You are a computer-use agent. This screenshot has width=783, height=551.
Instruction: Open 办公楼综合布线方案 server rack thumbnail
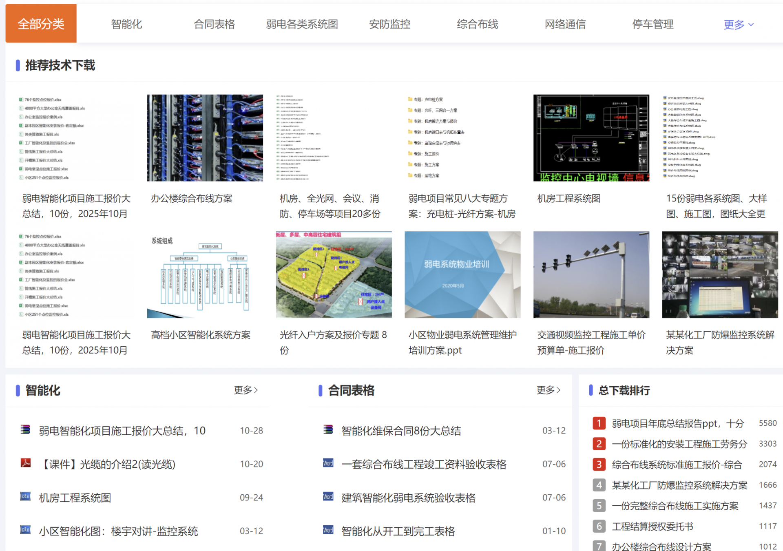point(205,138)
